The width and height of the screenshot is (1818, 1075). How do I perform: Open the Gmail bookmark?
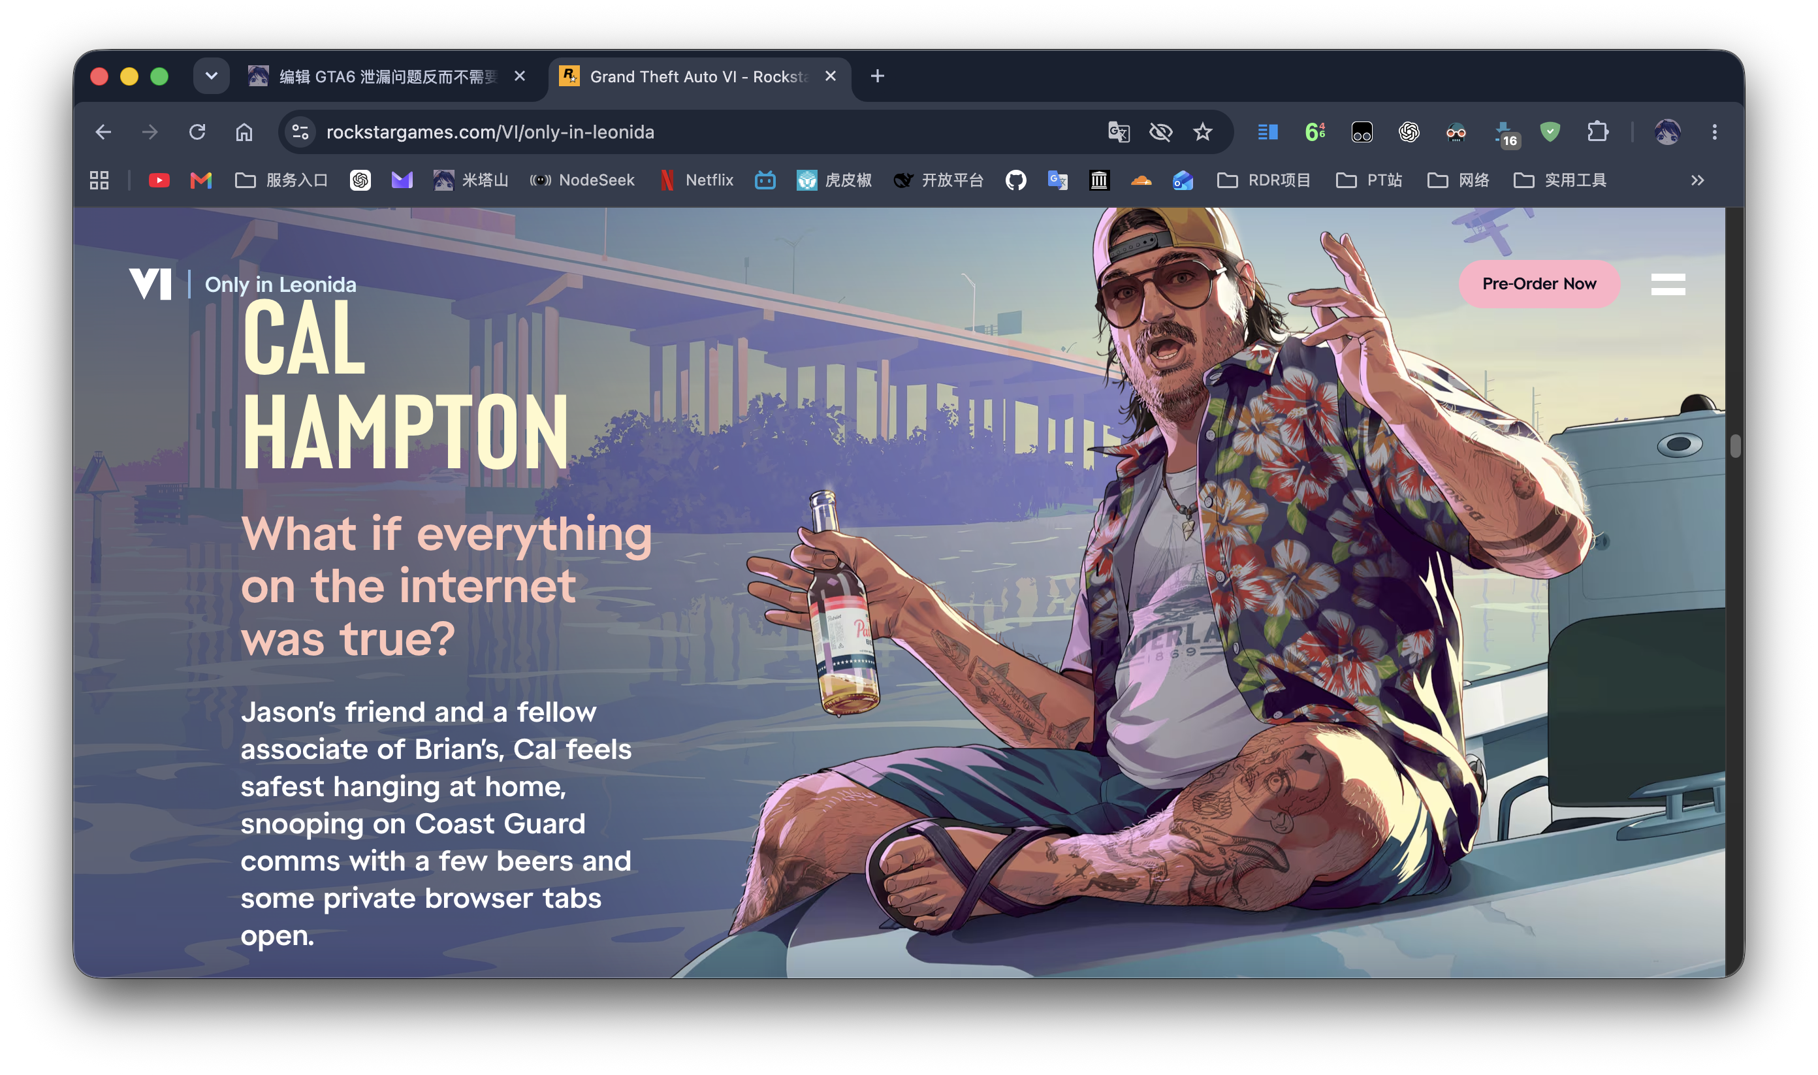(200, 180)
